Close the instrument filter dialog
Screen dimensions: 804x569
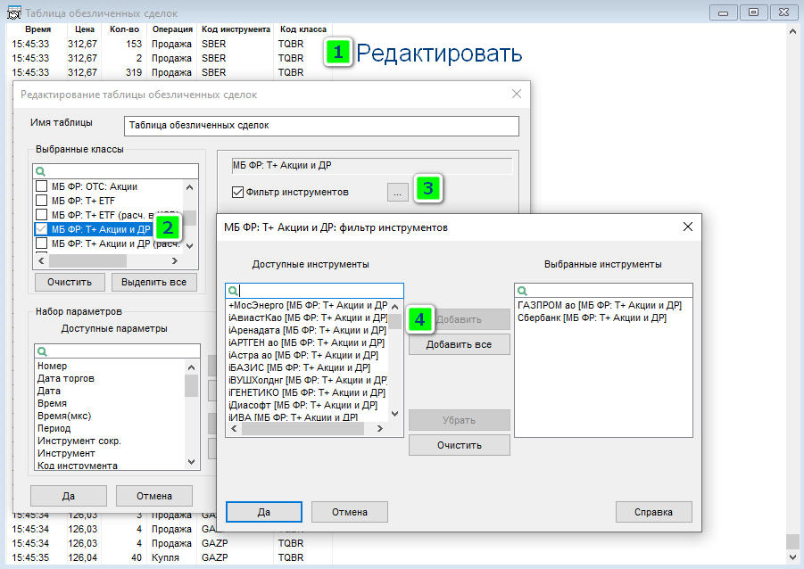tap(687, 227)
